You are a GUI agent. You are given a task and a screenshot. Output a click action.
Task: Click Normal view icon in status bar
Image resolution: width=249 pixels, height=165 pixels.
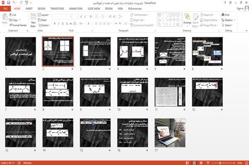point(188,163)
